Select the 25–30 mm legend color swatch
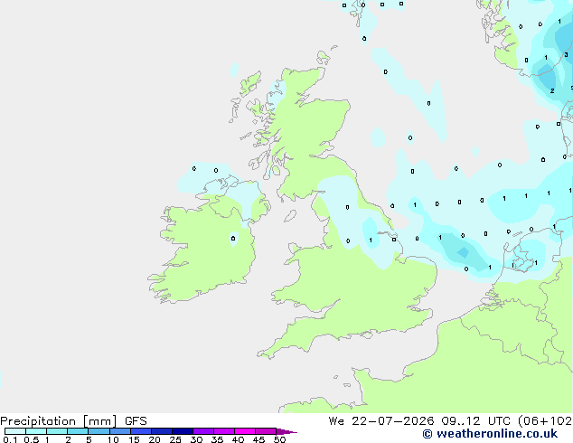 [183, 431]
